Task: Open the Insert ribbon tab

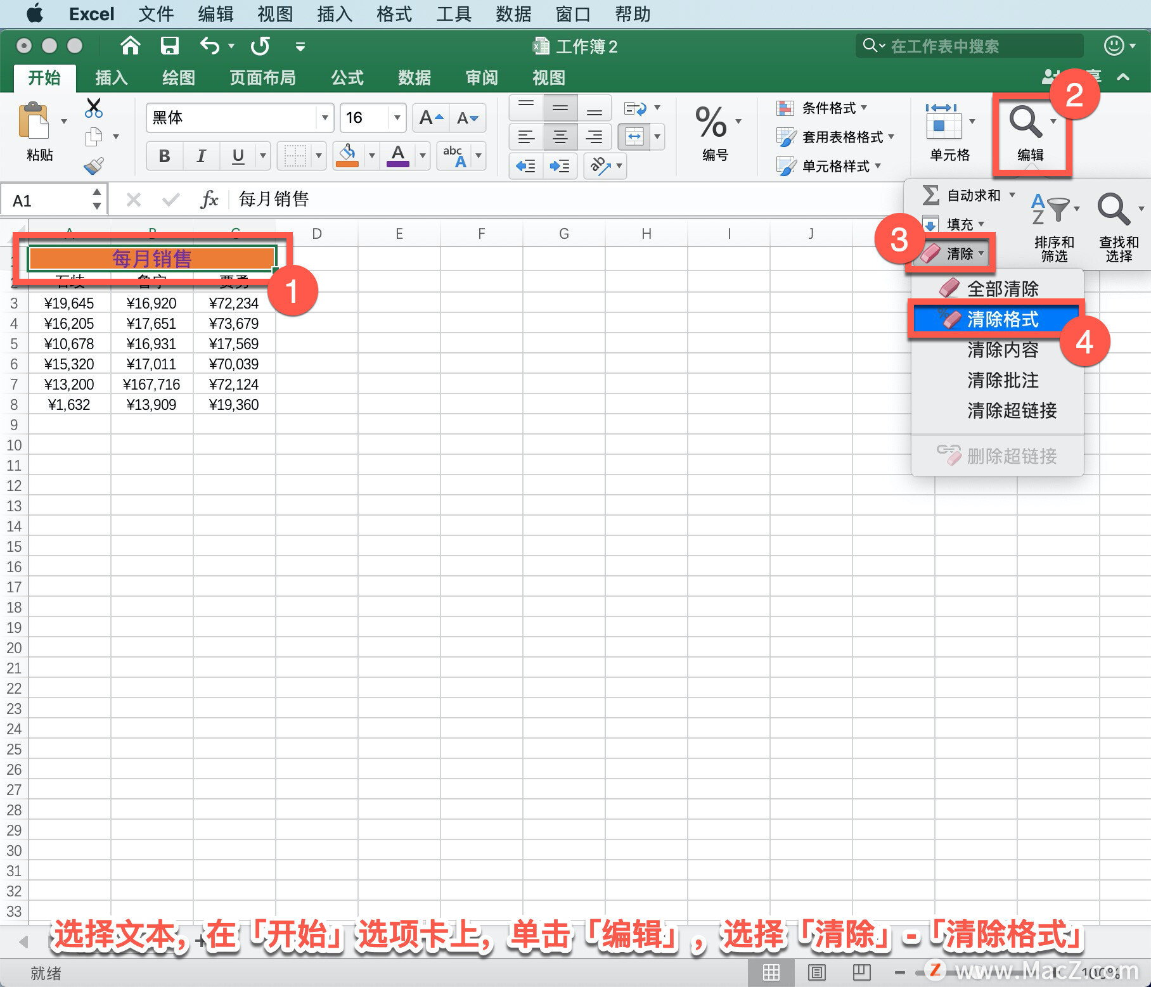Action: coord(112,78)
